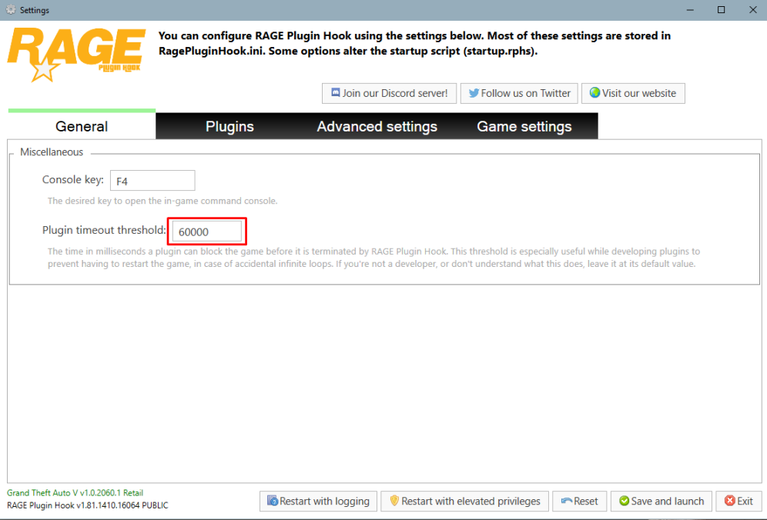Click the Grand Theft Auto V version text
Screen dimensions: 767x520
point(75,492)
